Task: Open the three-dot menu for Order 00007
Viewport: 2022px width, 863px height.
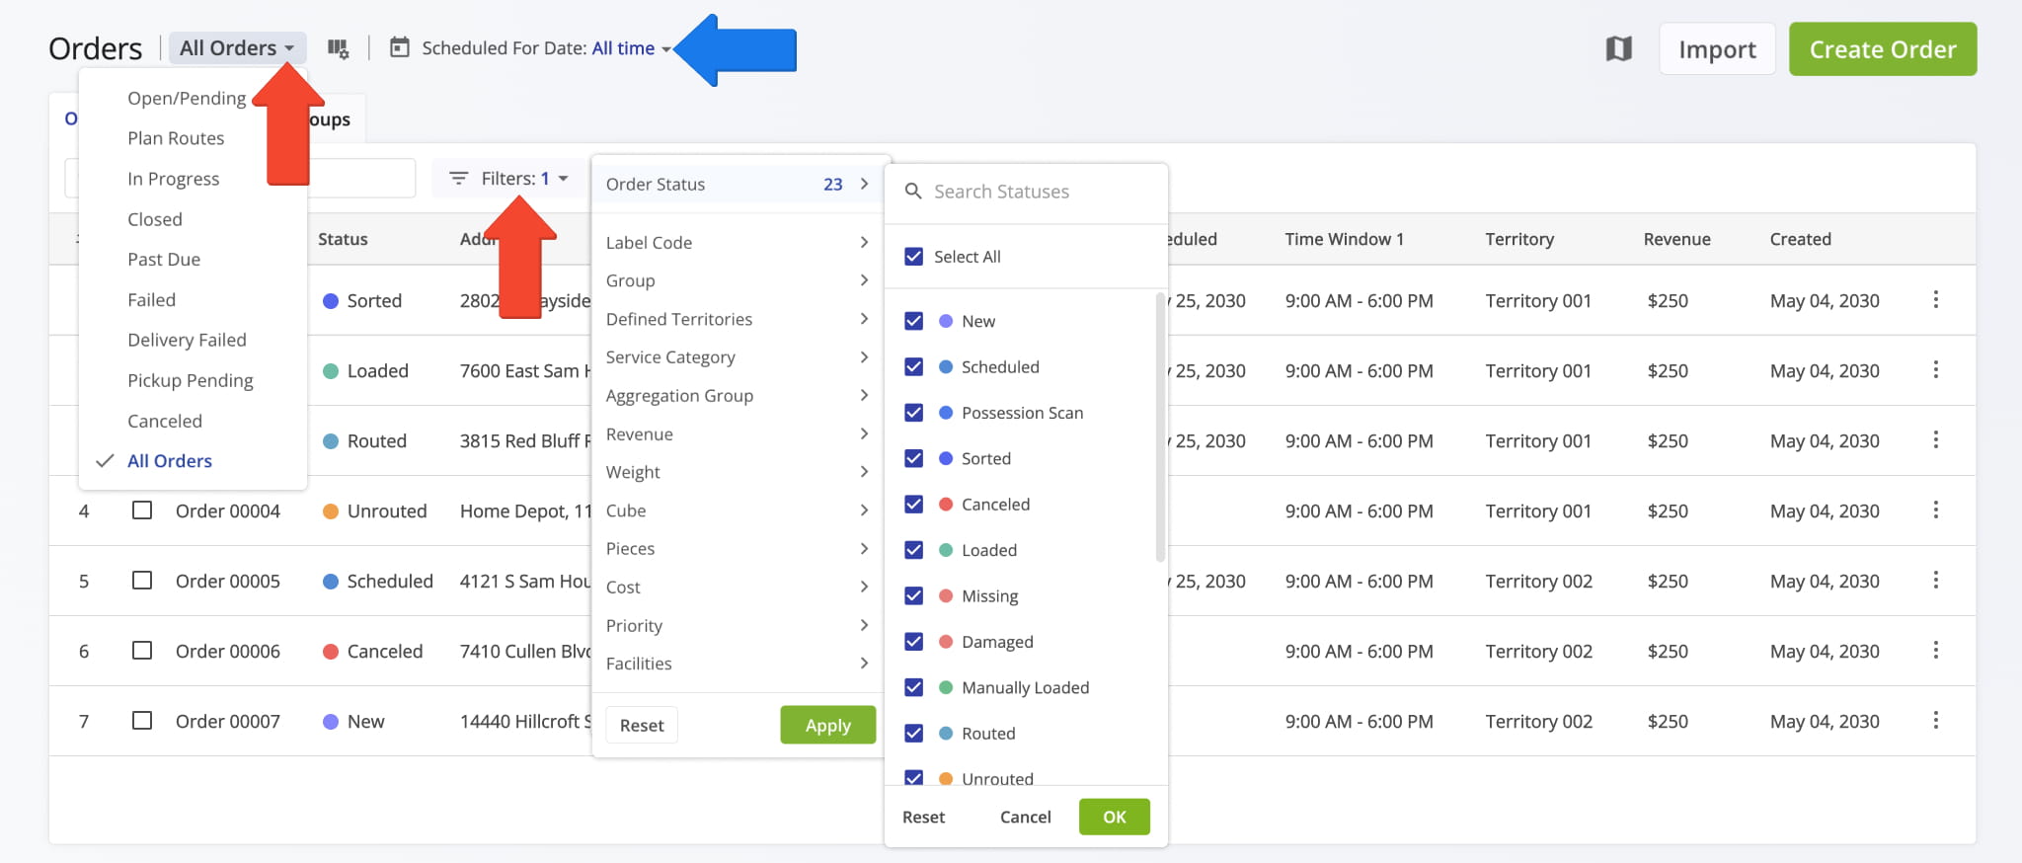Action: pyautogui.click(x=1935, y=720)
